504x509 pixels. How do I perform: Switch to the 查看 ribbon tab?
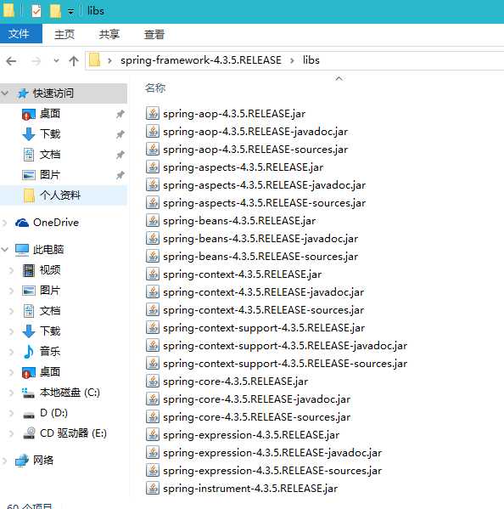(154, 34)
